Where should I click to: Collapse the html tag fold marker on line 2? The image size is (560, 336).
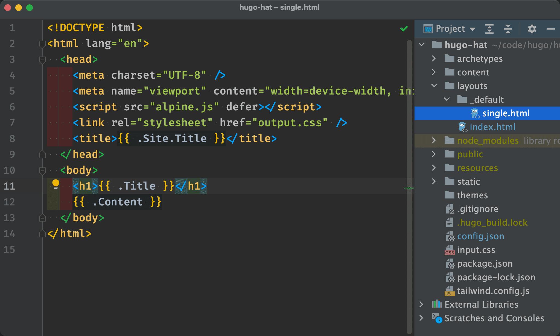[42, 44]
